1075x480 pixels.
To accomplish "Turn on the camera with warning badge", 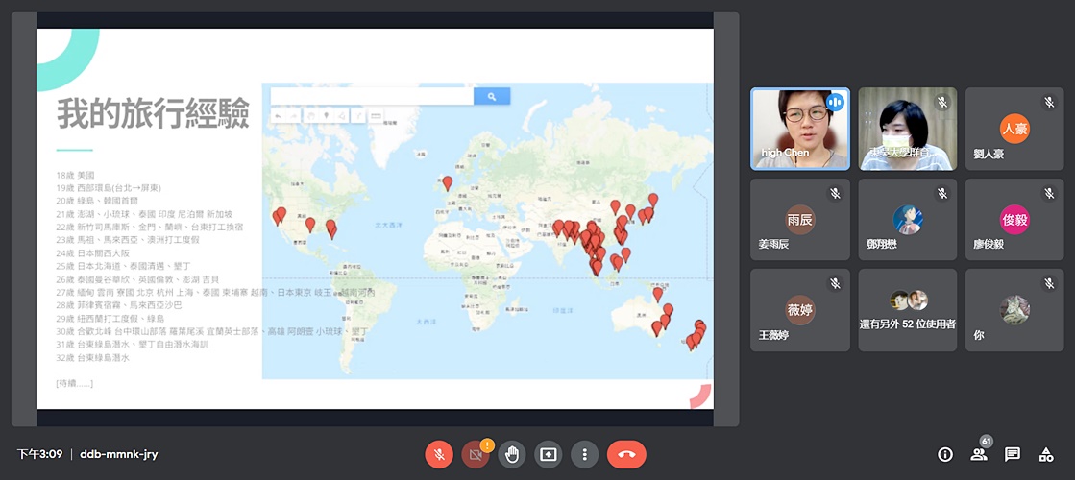I will [x=476, y=454].
